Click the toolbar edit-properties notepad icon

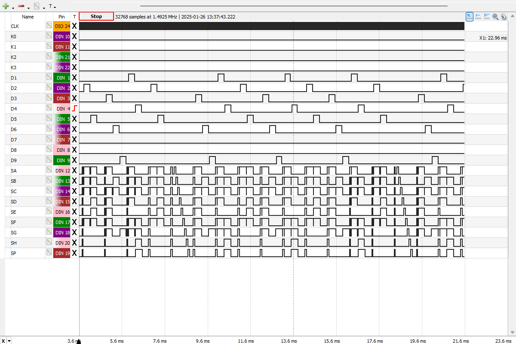[37, 6]
